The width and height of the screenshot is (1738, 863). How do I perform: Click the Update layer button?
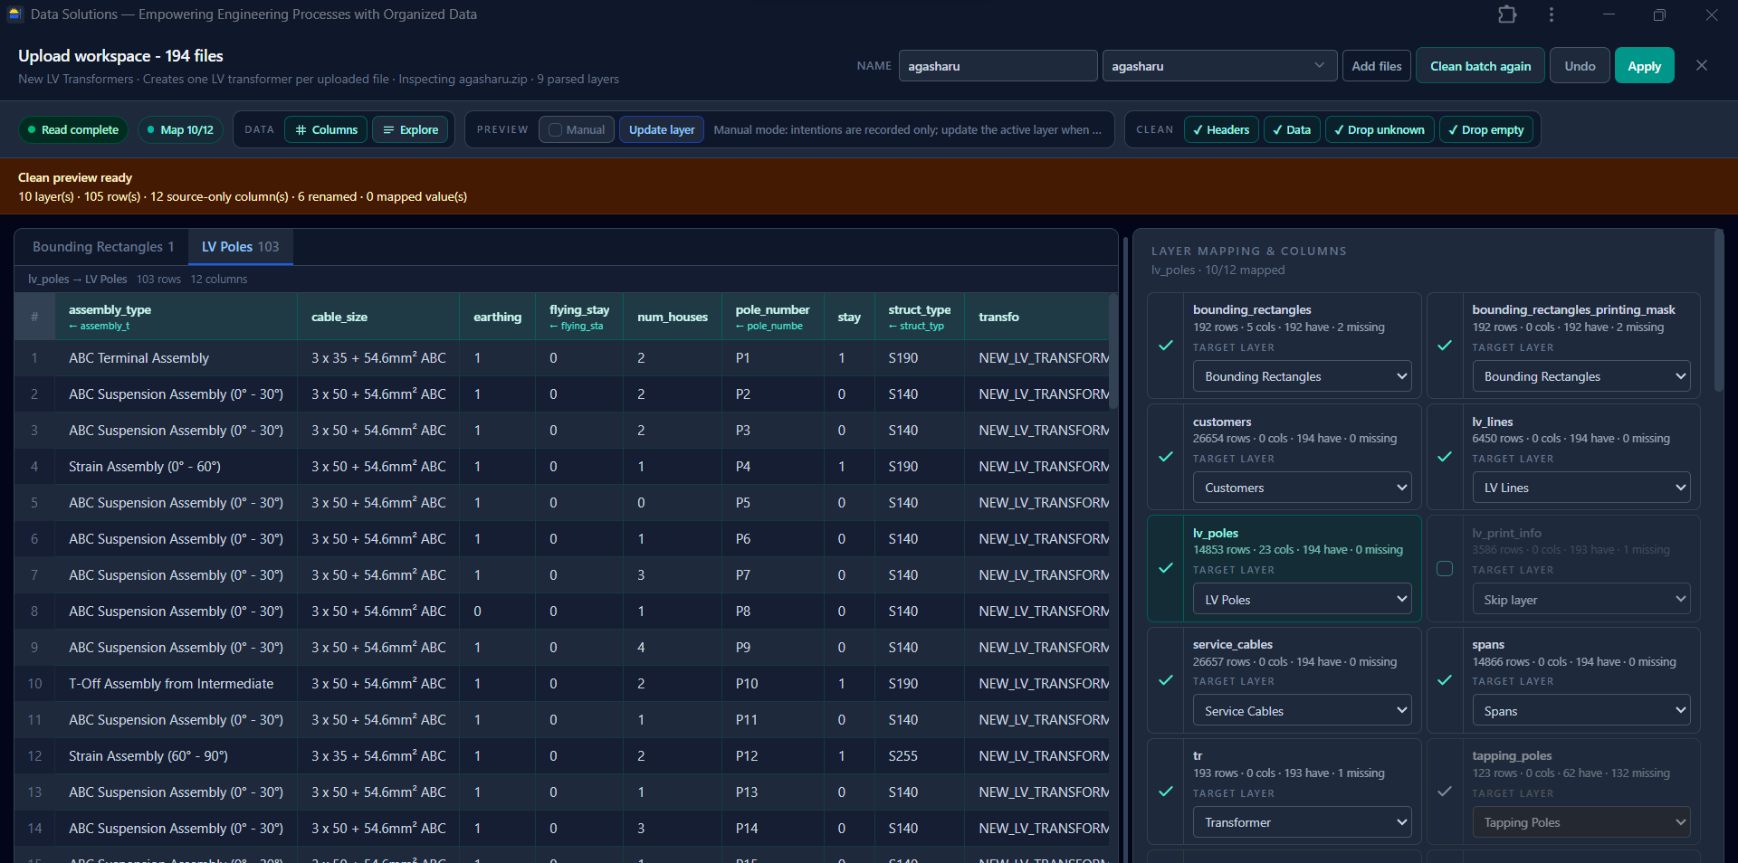tap(662, 129)
